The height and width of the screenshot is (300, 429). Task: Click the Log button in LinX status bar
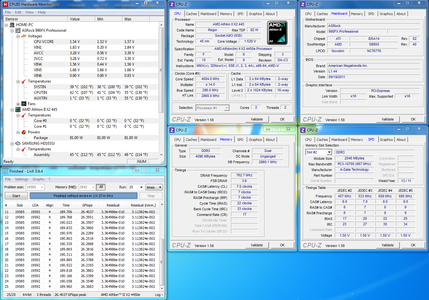pyautogui.click(x=159, y=295)
